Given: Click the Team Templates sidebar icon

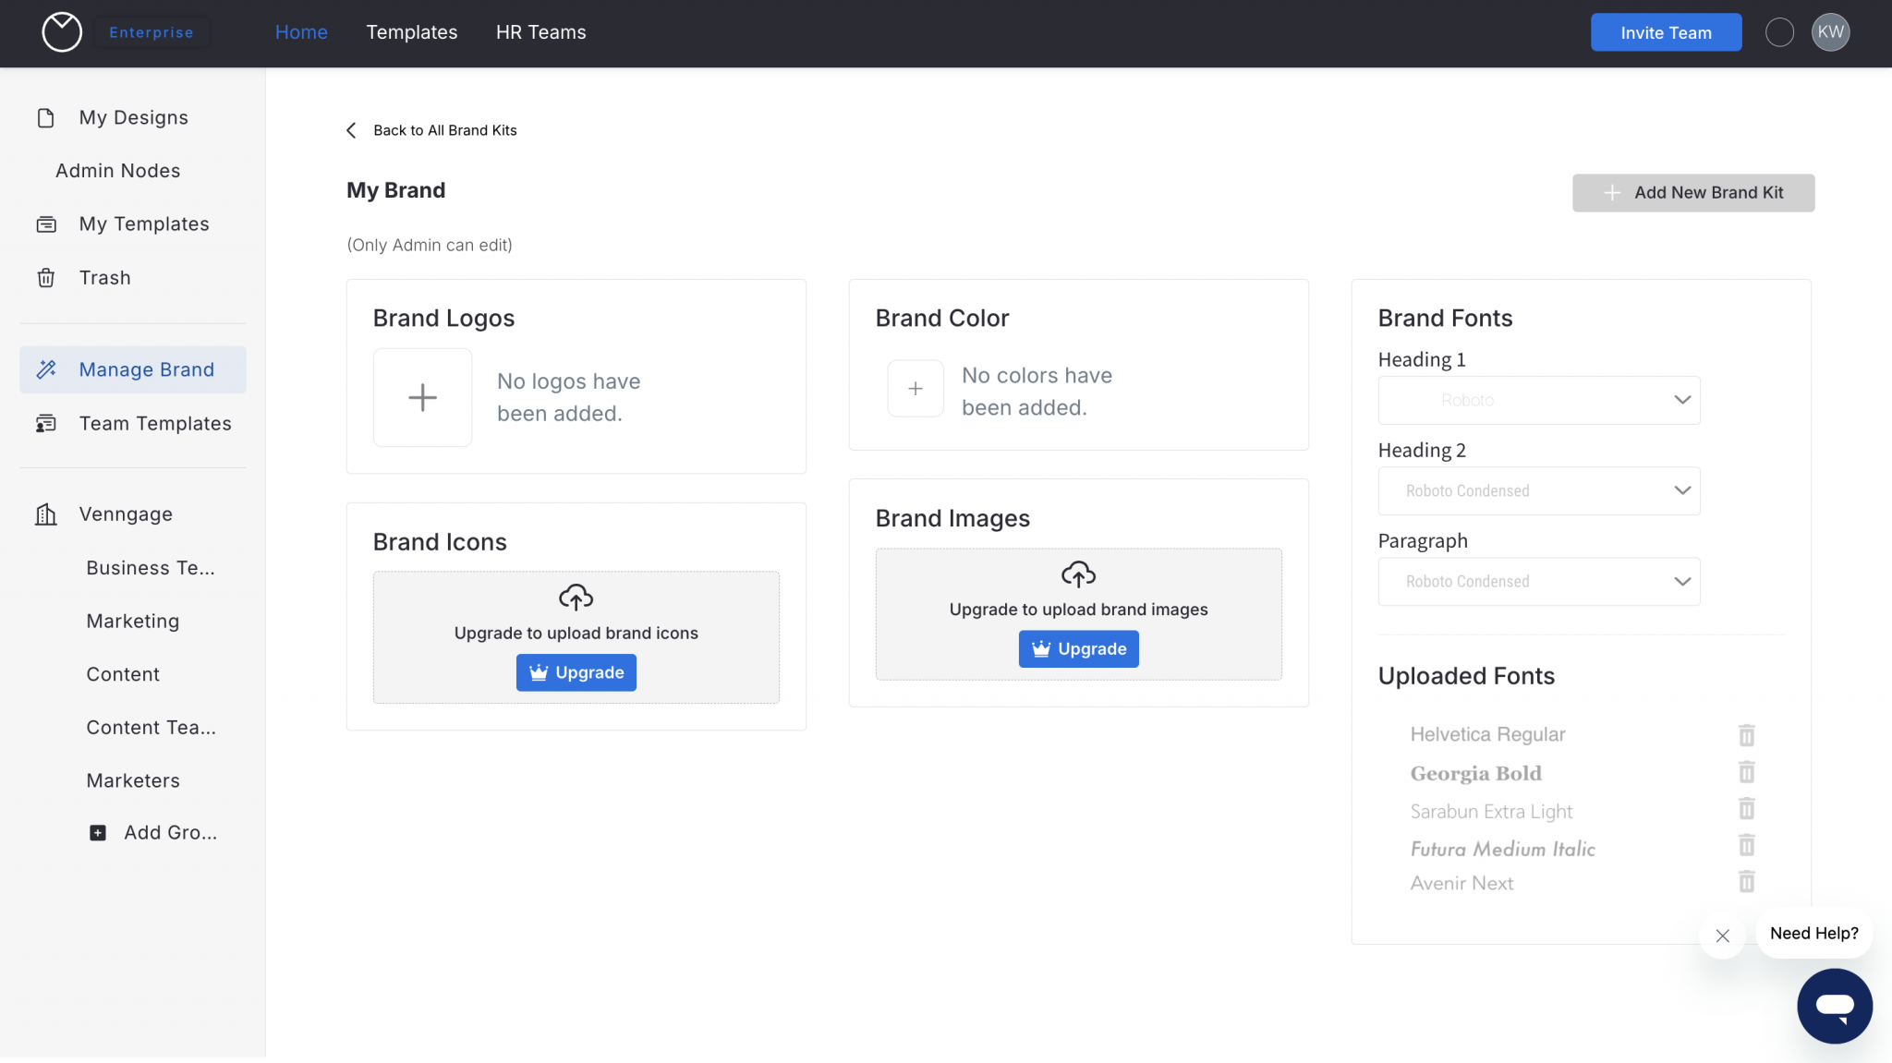Looking at the screenshot, I should [x=45, y=423].
